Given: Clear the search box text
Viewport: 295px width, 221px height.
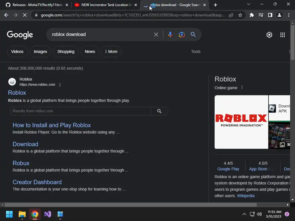Looking at the screenshot, I should (x=156, y=35).
